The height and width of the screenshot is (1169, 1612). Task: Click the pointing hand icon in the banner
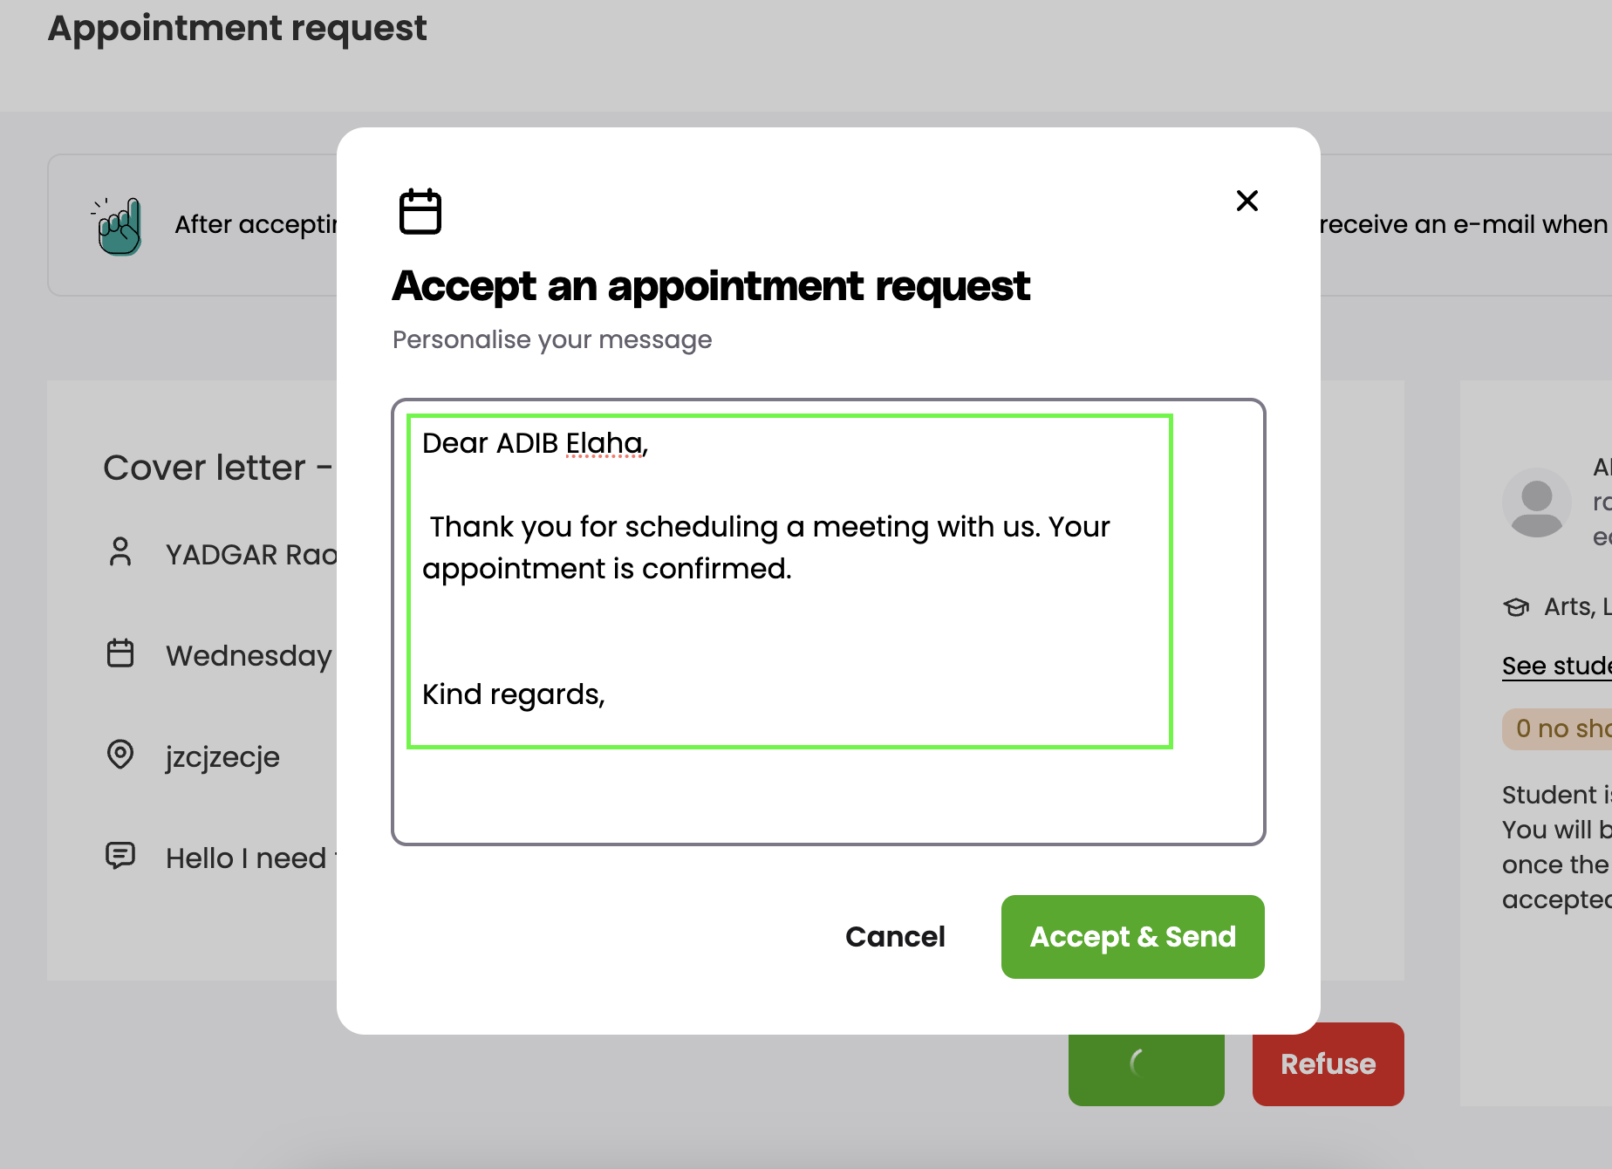coord(119,226)
